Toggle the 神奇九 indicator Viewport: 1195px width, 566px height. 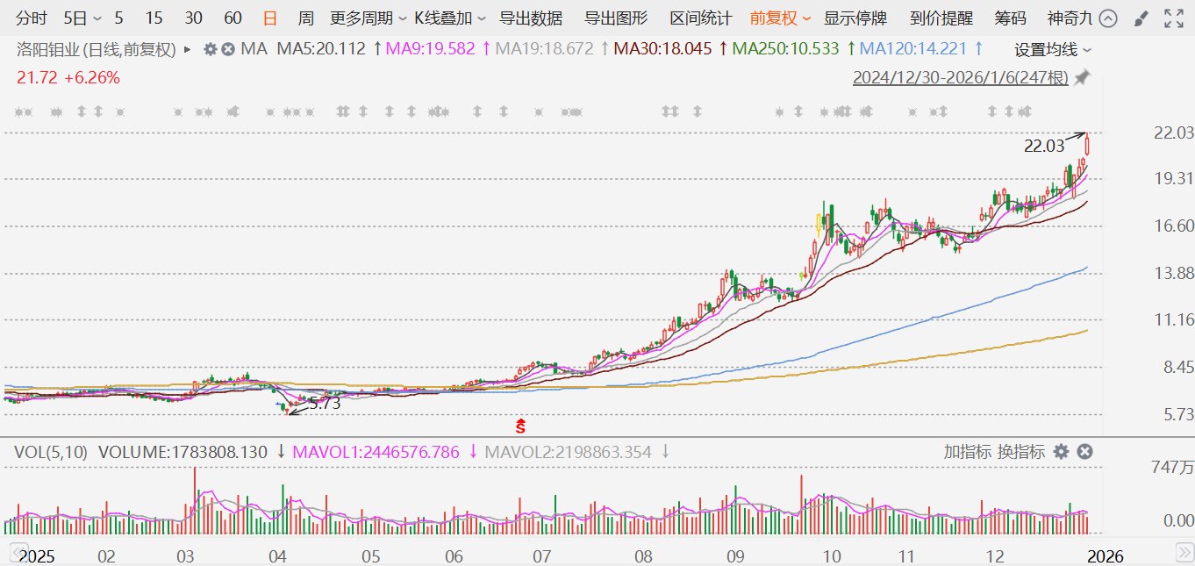pyautogui.click(x=1070, y=18)
